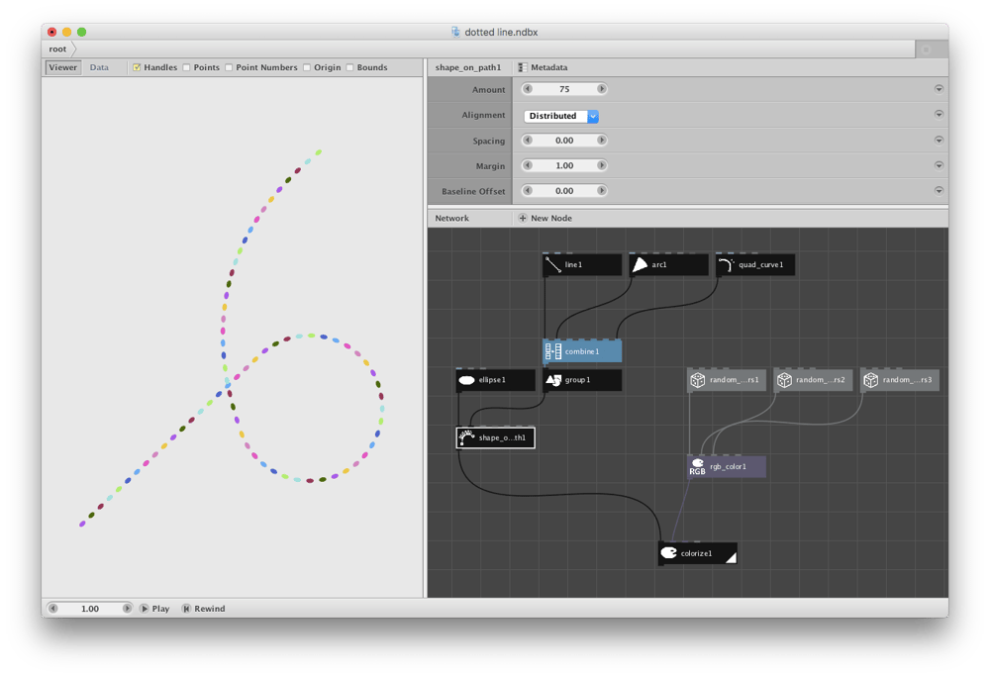The width and height of the screenshot is (990, 677).
Task: Open the Alignment Distributed dropdown
Action: click(561, 116)
